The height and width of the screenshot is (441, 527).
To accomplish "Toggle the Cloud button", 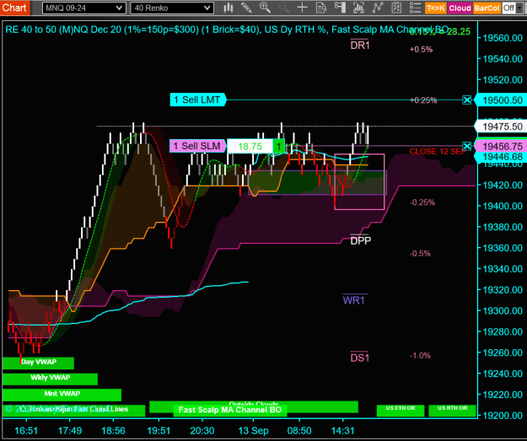I will click(460, 8).
